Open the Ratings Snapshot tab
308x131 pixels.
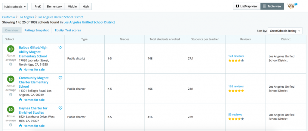[36, 30]
